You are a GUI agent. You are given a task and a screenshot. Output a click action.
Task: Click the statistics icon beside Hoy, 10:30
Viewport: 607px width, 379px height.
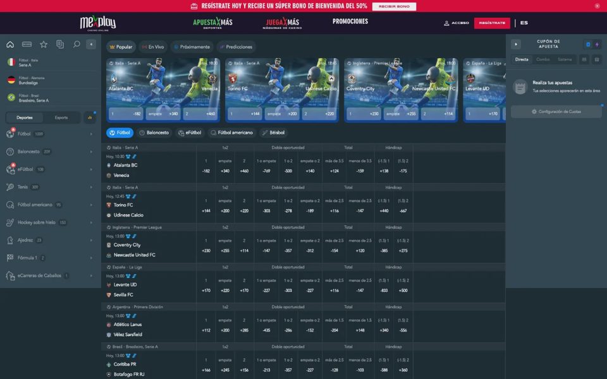[134, 157]
